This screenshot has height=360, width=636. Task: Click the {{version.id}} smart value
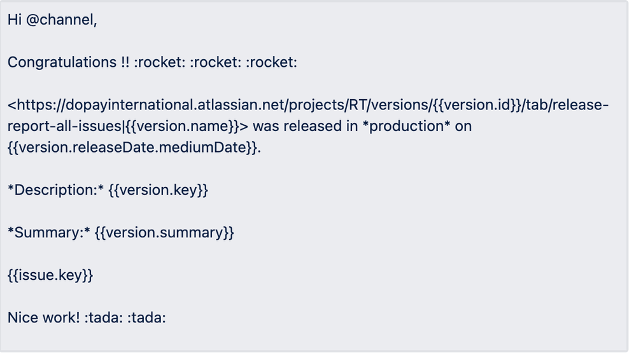477,105
